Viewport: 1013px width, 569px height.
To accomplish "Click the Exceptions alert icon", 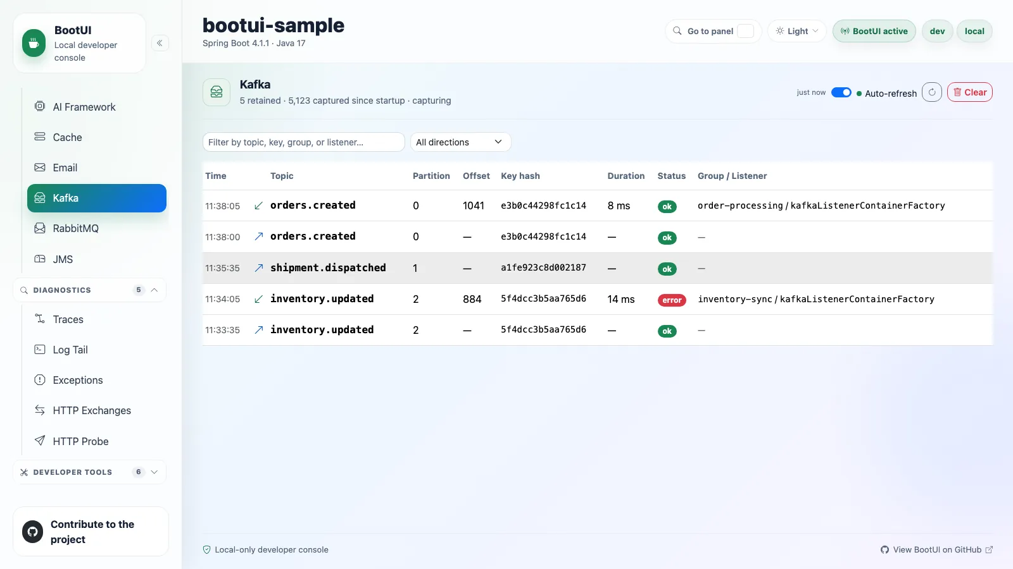I will coord(40,379).
